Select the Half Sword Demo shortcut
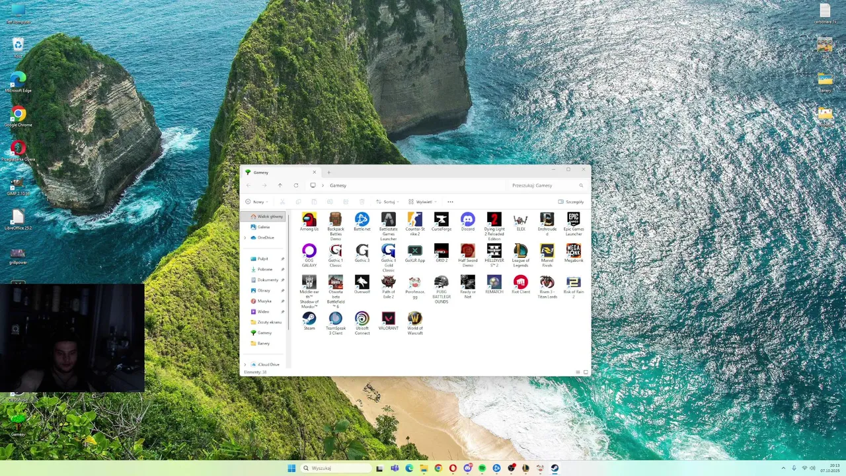846x476 pixels. 468,255
